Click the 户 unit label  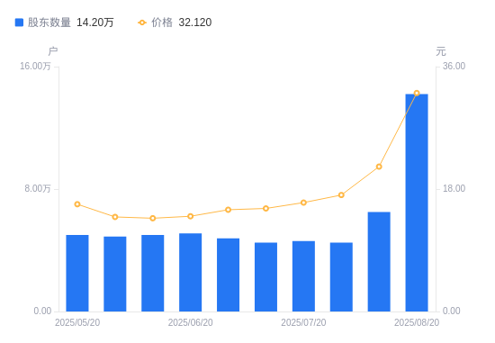53,51
